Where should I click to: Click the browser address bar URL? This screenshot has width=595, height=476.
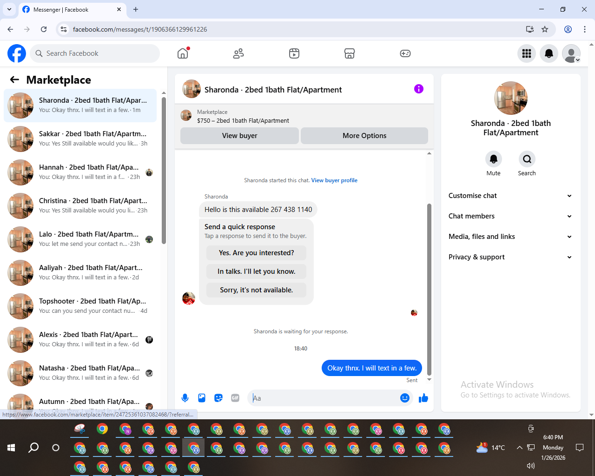click(x=140, y=29)
